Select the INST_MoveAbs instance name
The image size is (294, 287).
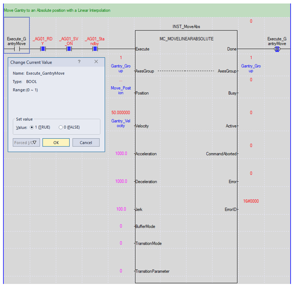186,27
